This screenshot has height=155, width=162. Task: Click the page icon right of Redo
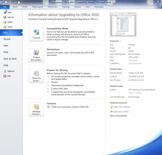point(19,2)
